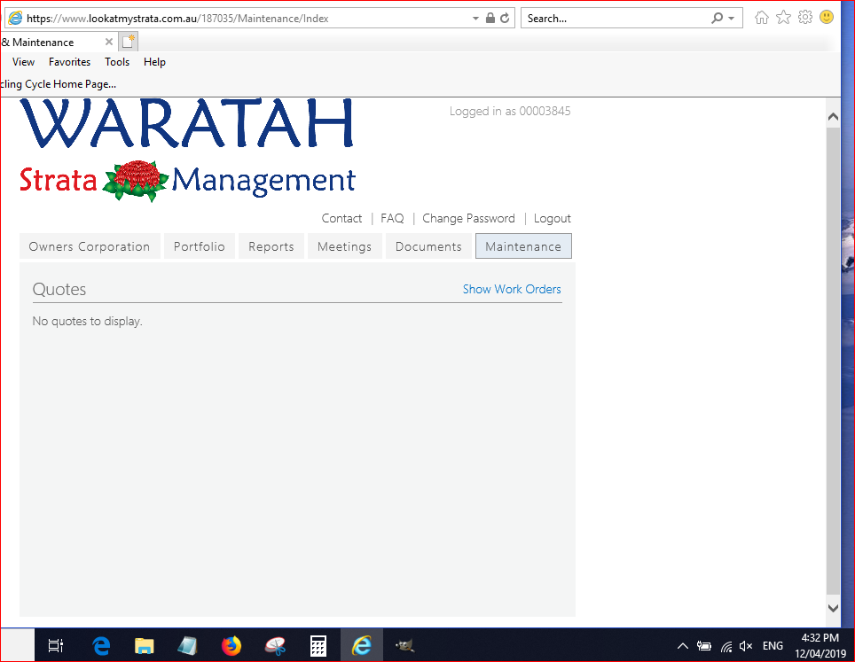Viewport: 855px width, 662px height.
Task: Open the address bar autocomplete dropdown arrow
Action: pyautogui.click(x=475, y=19)
